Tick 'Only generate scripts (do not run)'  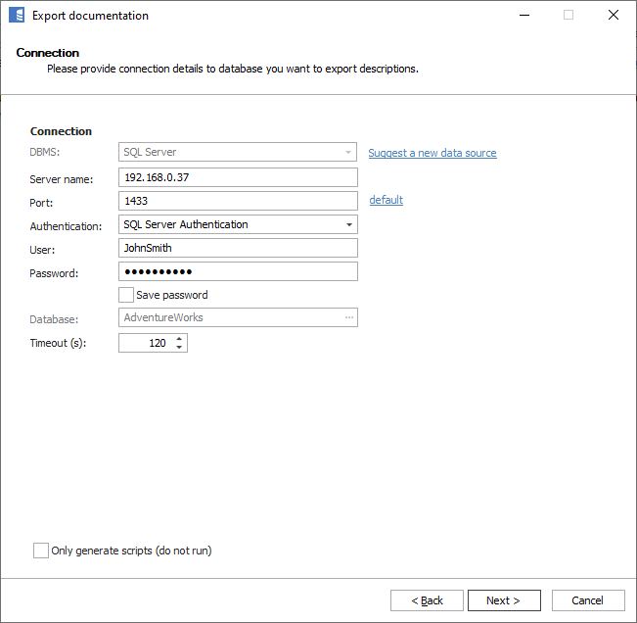point(41,551)
